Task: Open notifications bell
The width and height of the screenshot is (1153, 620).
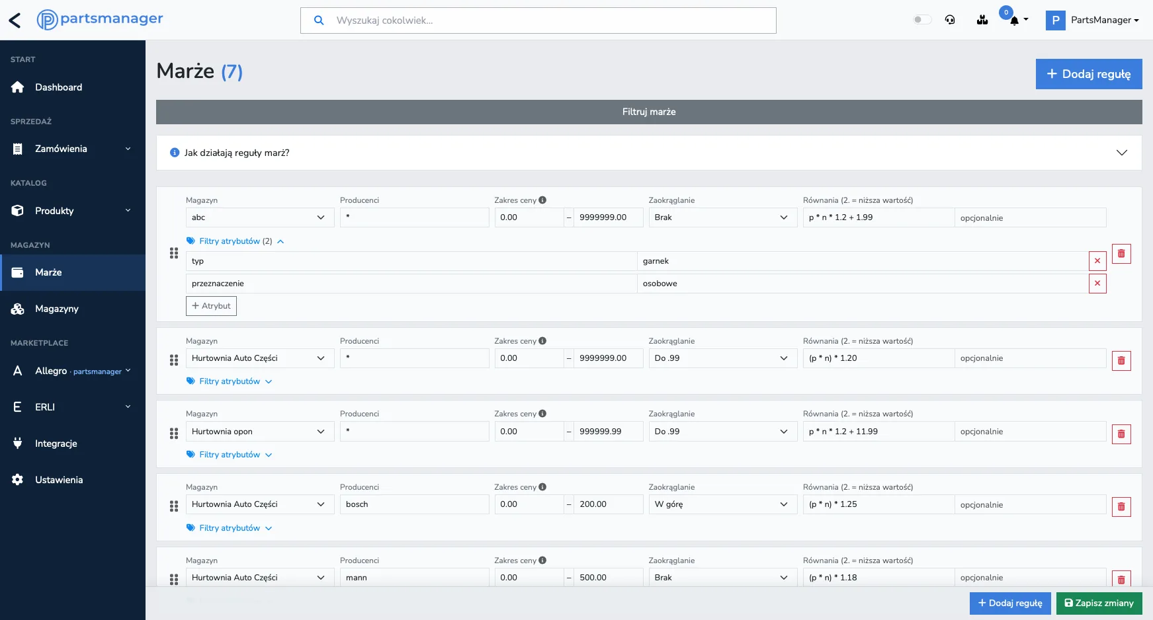Action: (1014, 20)
